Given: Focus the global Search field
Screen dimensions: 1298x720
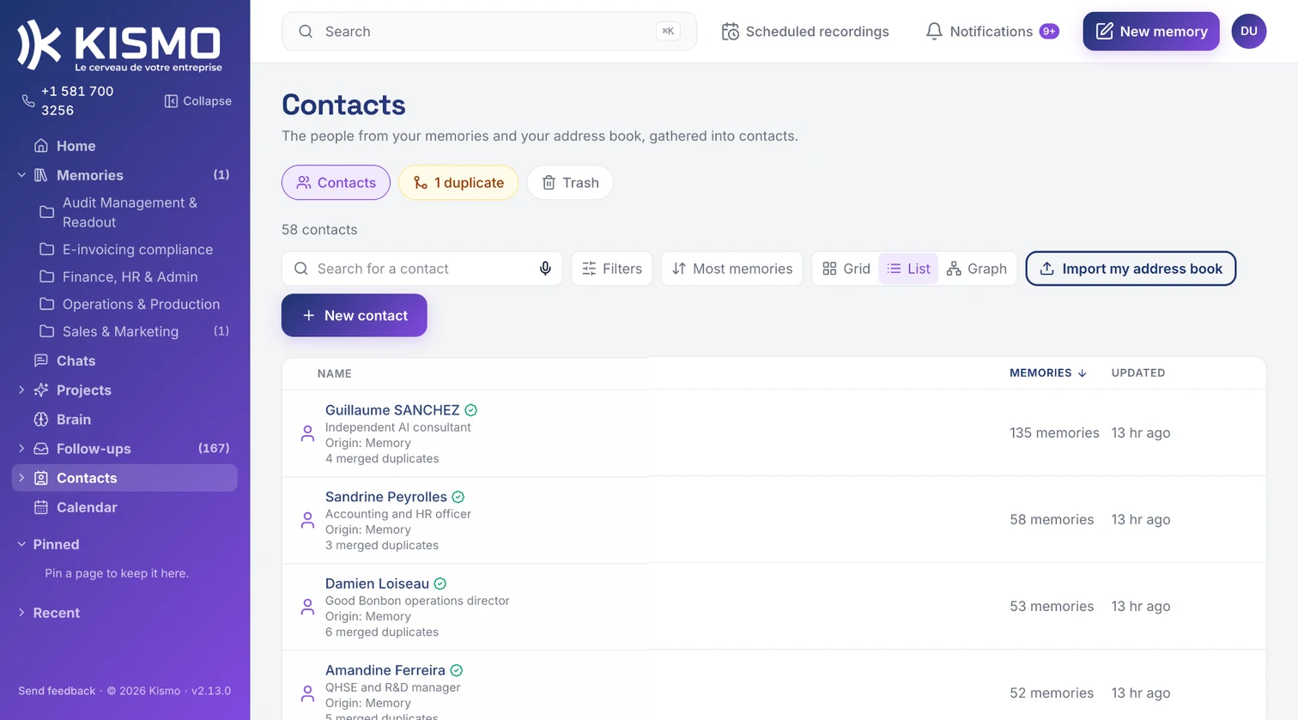Looking at the screenshot, I should (x=488, y=32).
